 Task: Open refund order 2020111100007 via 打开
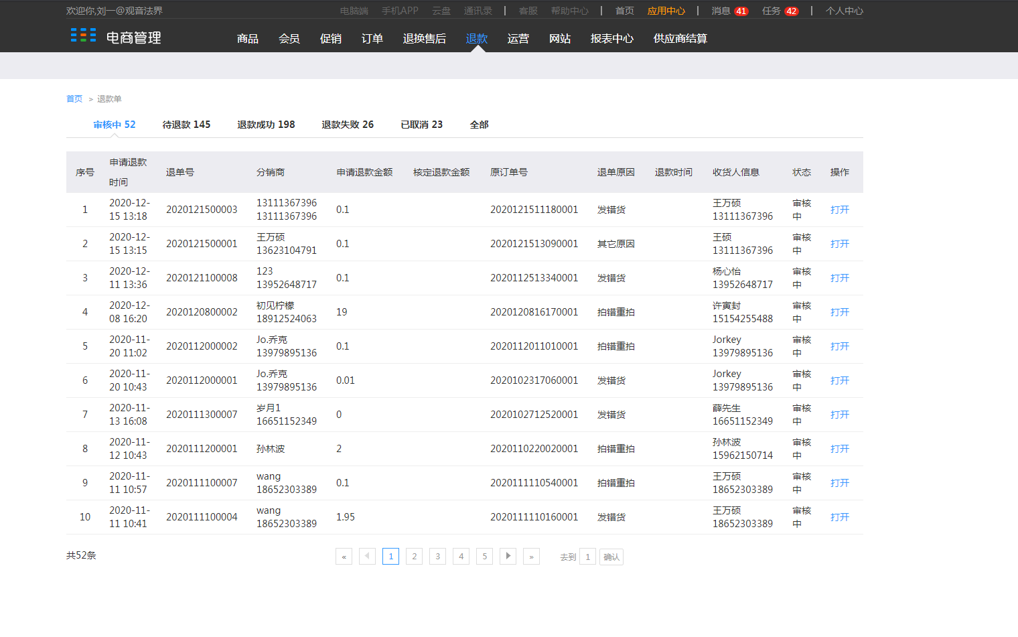point(840,483)
